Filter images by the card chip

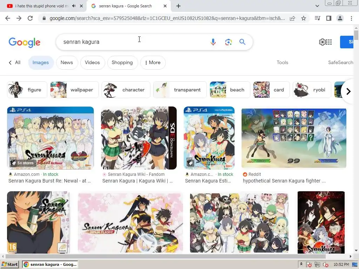pyautogui.click(x=272, y=90)
